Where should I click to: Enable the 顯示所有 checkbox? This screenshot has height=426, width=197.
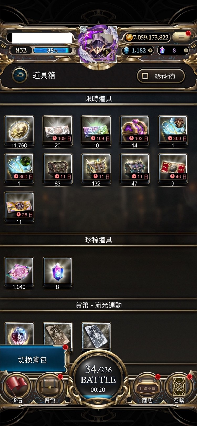point(145,76)
